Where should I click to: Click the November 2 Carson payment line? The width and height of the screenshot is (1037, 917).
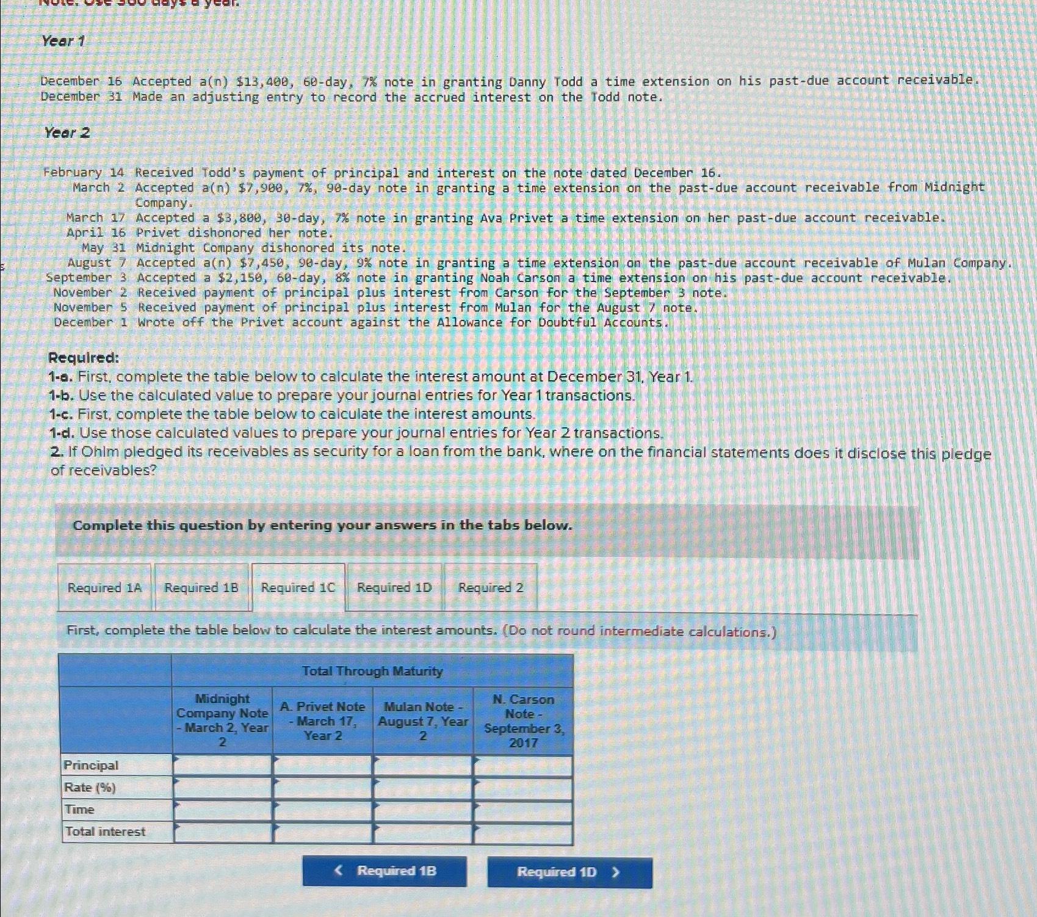391,293
